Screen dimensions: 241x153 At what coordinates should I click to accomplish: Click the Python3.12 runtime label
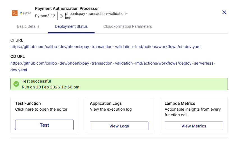[x=45, y=16]
